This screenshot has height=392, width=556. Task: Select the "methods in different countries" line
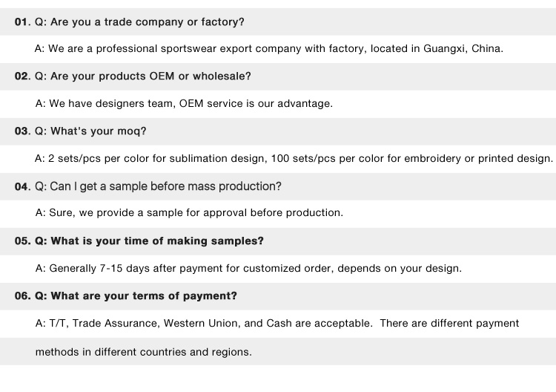tap(144, 352)
